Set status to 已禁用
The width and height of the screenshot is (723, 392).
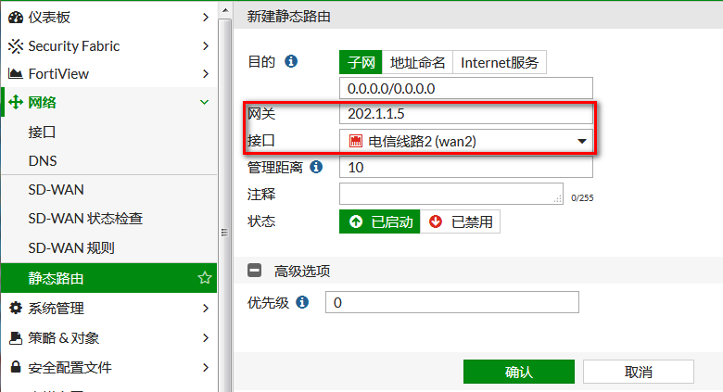462,221
